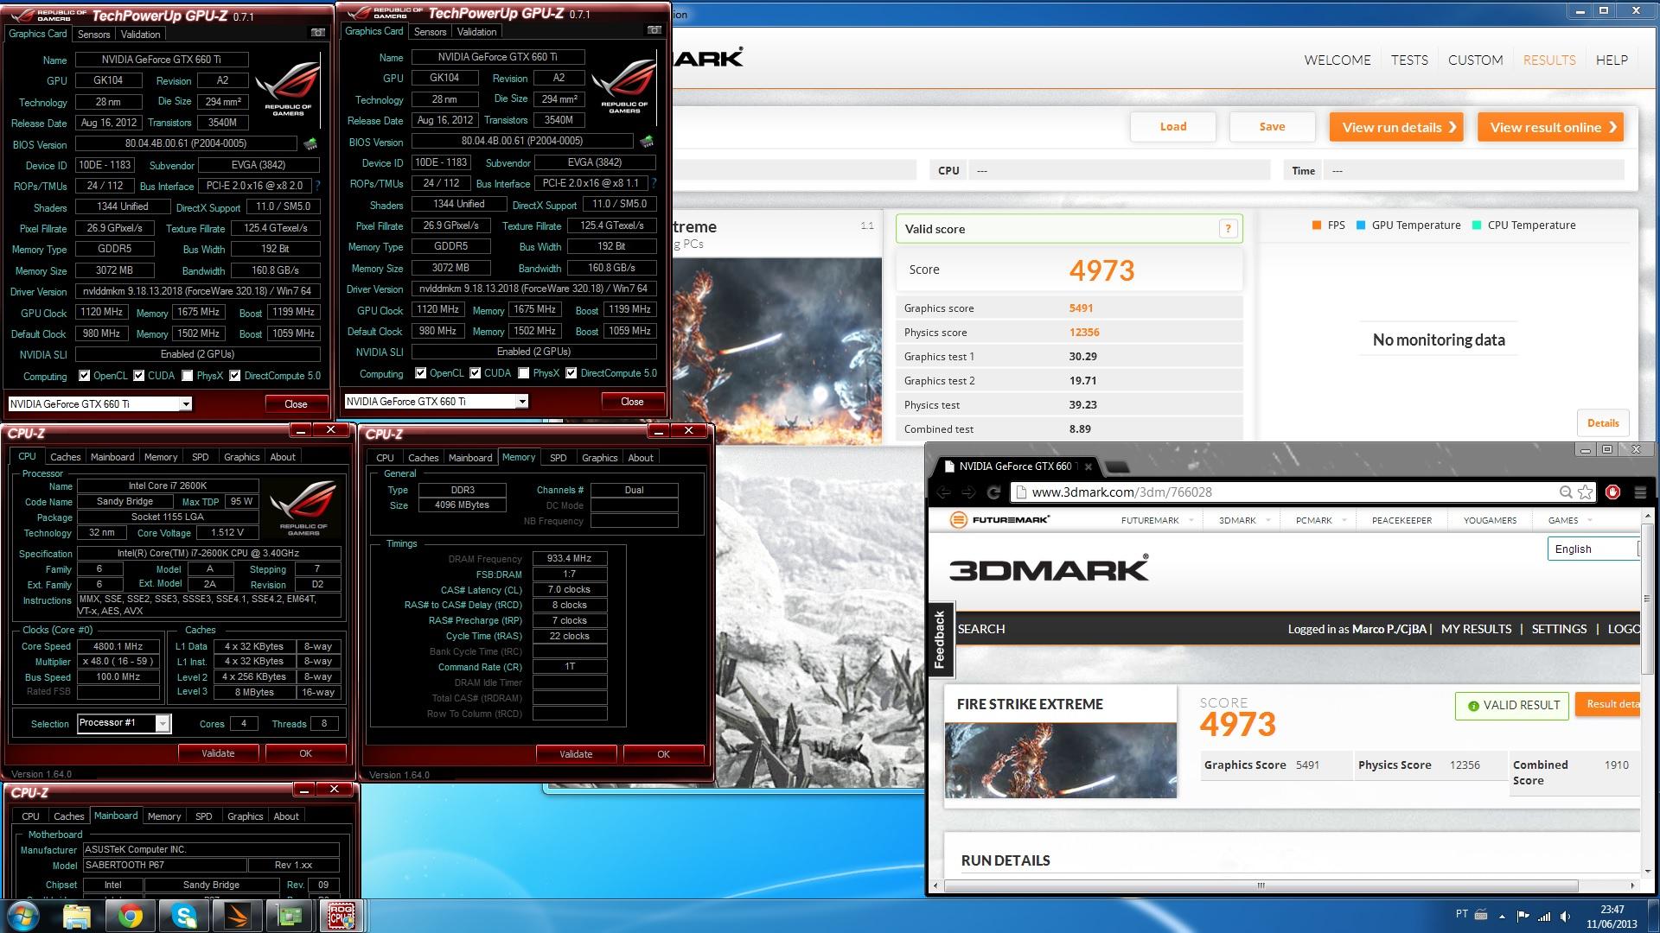Click the BIOS save chip icon in left GPU-Z
The width and height of the screenshot is (1660, 933).
point(310,143)
